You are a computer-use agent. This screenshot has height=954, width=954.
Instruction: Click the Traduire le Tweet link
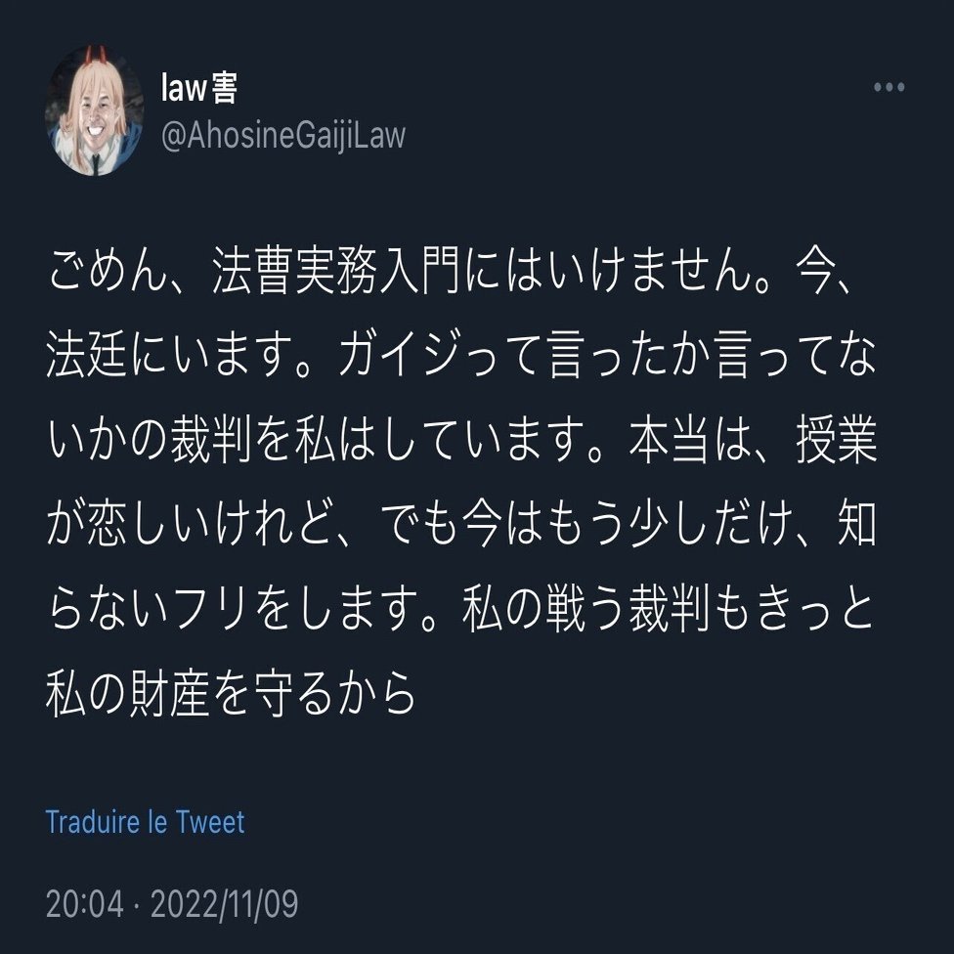pos(145,823)
